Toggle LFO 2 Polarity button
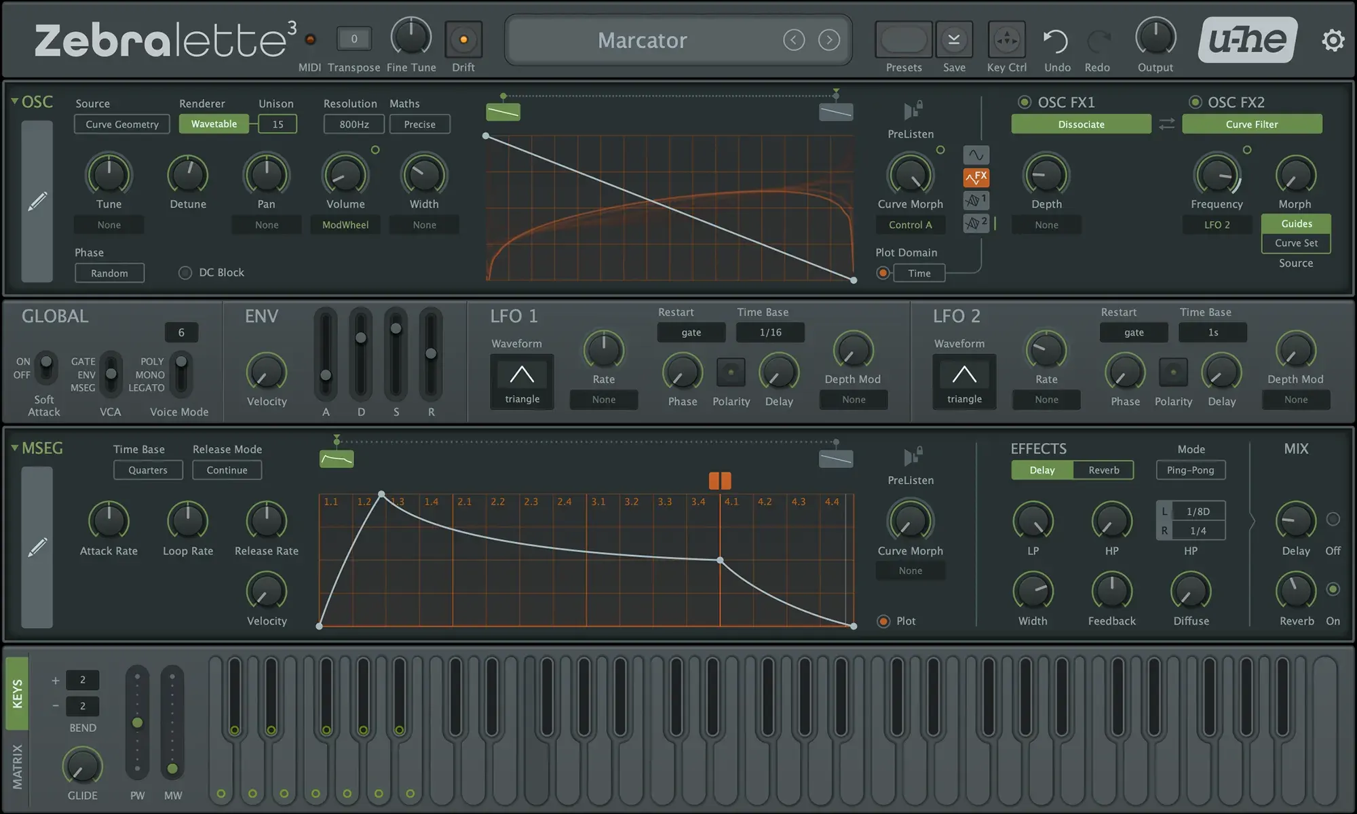 click(1173, 372)
